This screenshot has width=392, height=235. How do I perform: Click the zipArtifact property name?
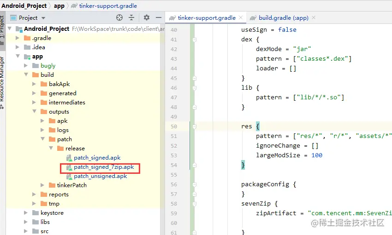276,213
